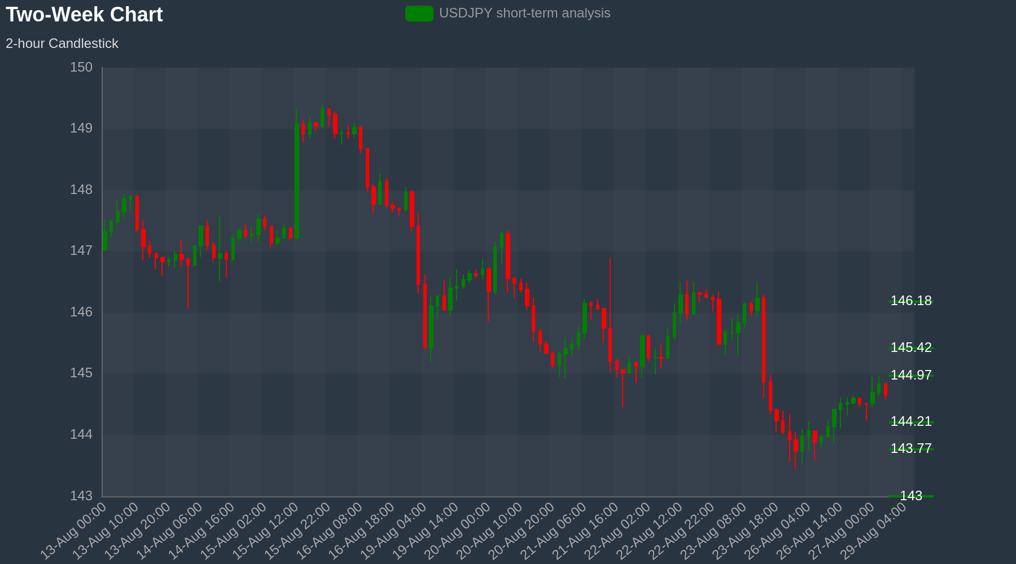Click the Two-Week Chart title
The image size is (1016, 564).
(84, 15)
